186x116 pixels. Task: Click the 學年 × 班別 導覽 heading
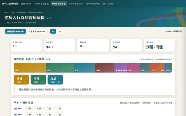23,103
